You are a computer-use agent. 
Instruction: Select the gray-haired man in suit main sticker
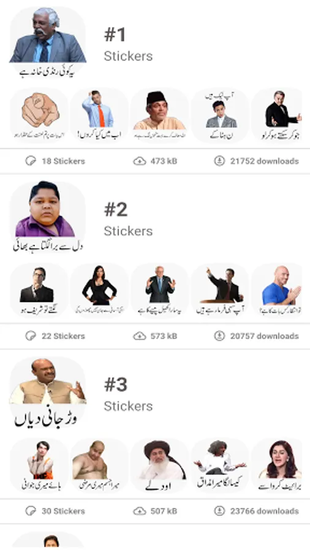tap(47, 43)
